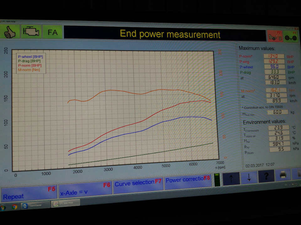This screenshot has height=225, width=301.
Task: Open help with question mark button
Action: pyautogui.click(x=266, y=176)
